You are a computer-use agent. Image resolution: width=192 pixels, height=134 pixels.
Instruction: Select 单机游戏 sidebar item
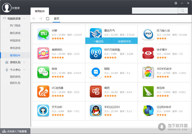tap(15, 48)
